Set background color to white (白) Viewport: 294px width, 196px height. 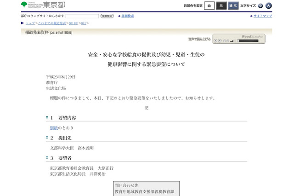tap(209, 6)
